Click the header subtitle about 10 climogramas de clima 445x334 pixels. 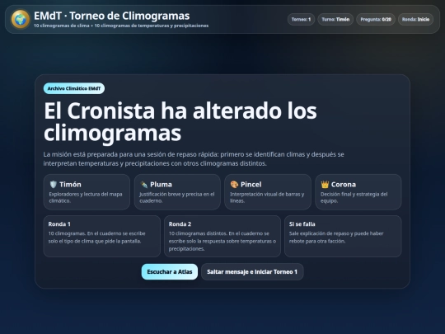121,26
